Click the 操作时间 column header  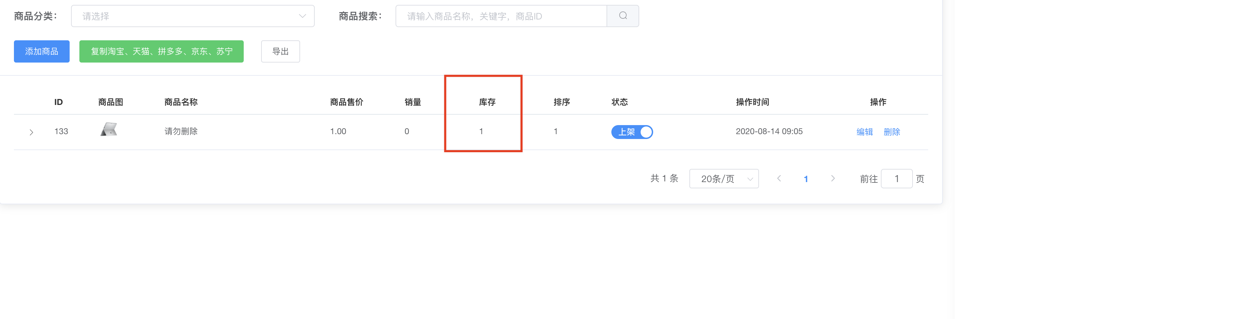[753, 102]
